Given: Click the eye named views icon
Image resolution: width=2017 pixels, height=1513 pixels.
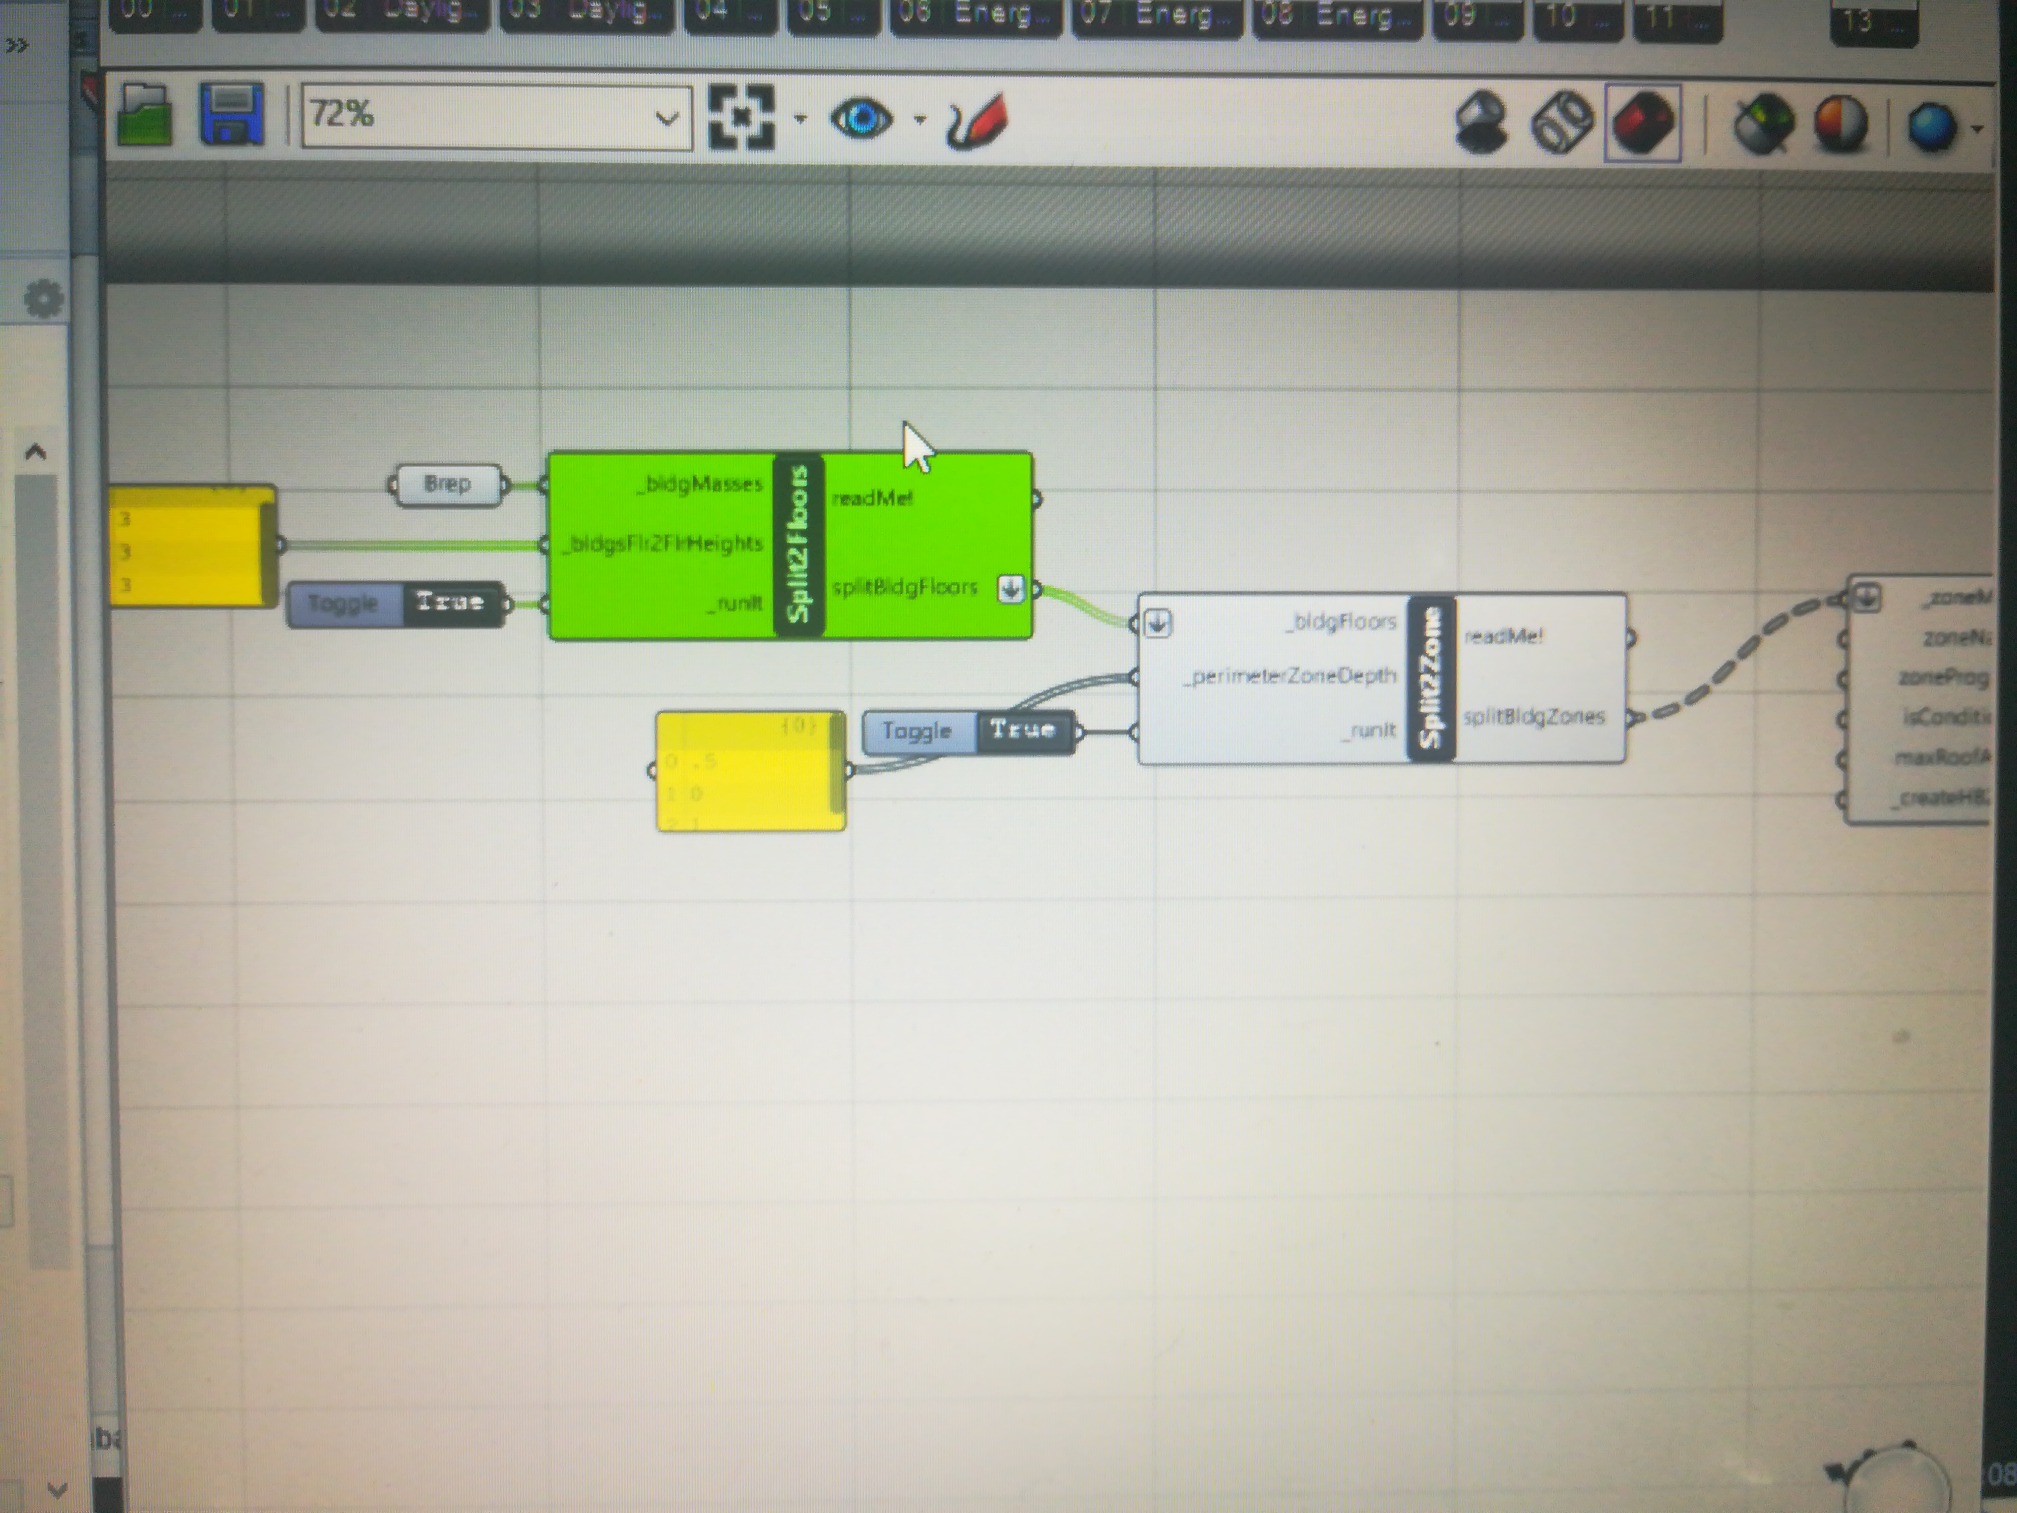Looking at the screenshot, I should (861, 118).
